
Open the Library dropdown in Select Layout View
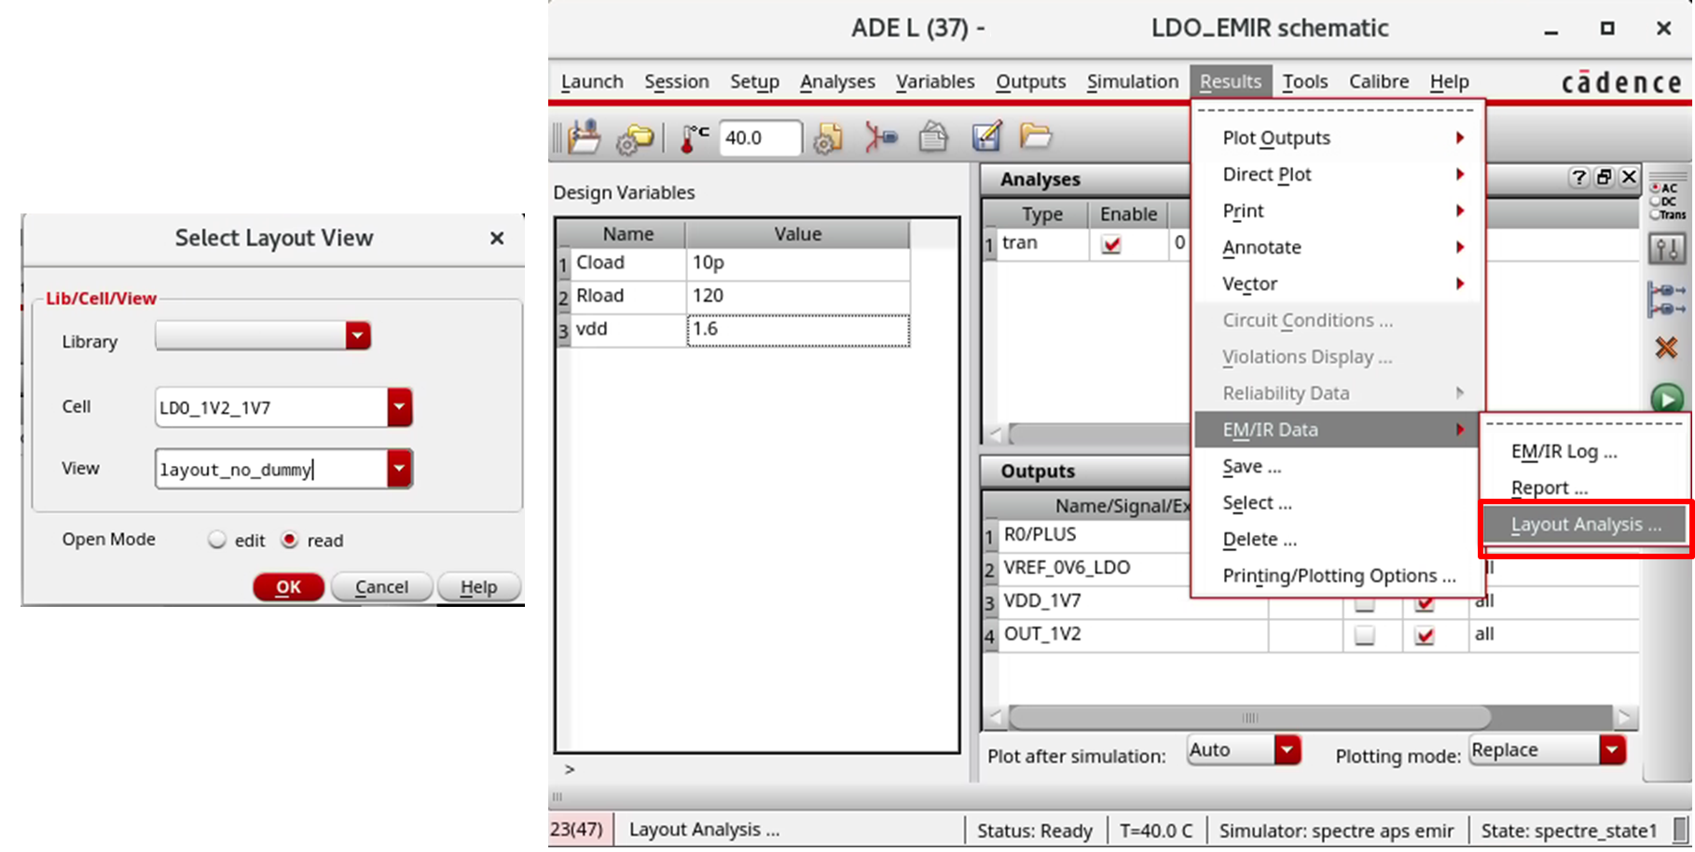358,336
